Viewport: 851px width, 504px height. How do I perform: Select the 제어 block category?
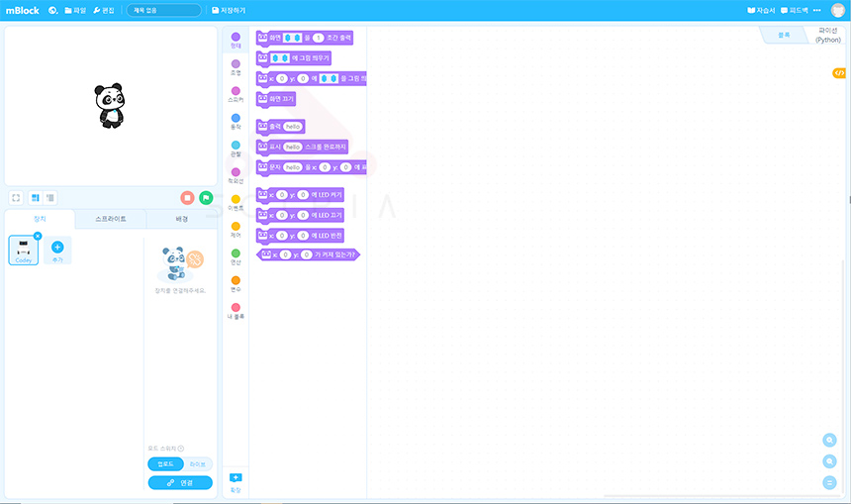236,231
